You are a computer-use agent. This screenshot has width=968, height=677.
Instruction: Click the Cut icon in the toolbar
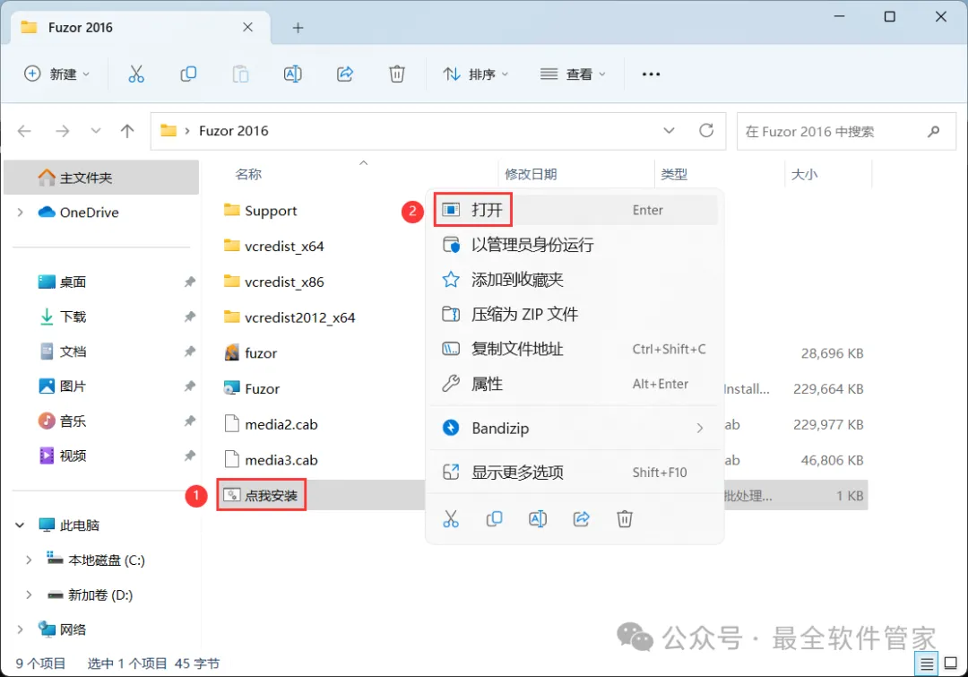click(136, 74)
